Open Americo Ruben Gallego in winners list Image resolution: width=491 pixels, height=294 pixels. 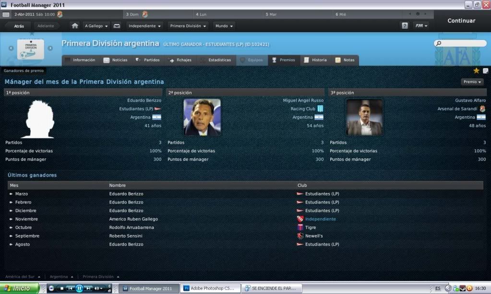pyautogui.click(x=133, y=219)
